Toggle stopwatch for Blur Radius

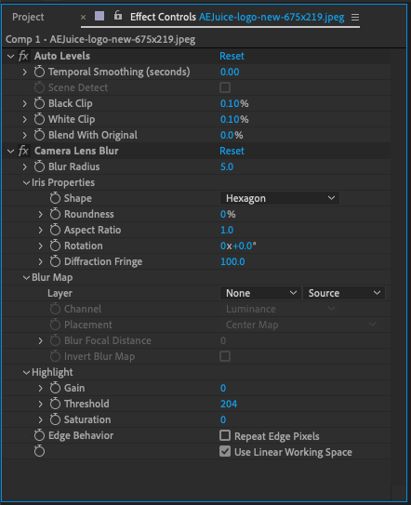39,166
